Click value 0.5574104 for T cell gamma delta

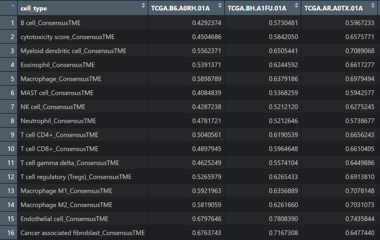pyautogui.click(x=283, y=163)
